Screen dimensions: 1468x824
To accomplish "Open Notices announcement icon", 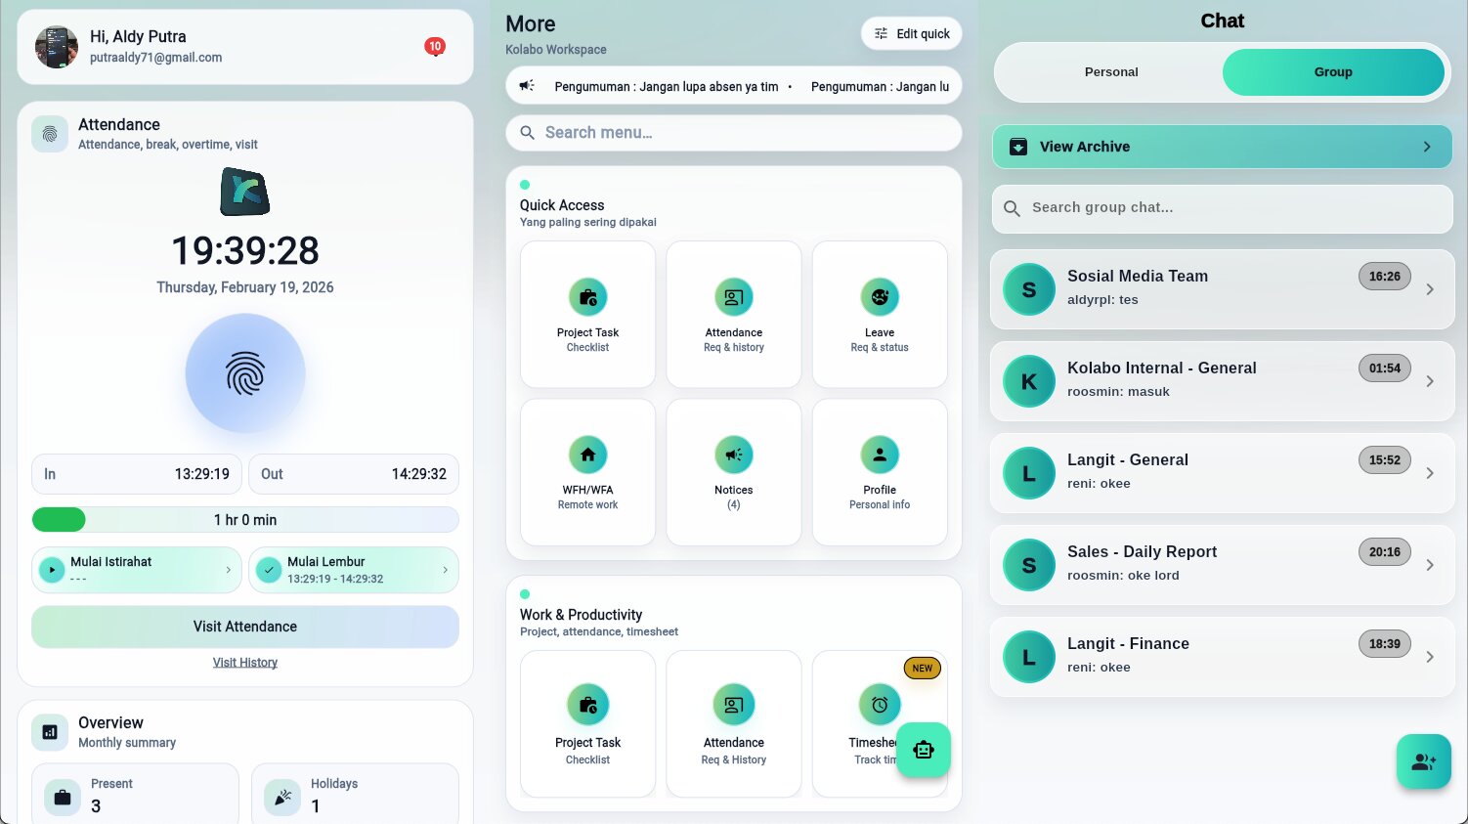I will click(x=733, y=455).
